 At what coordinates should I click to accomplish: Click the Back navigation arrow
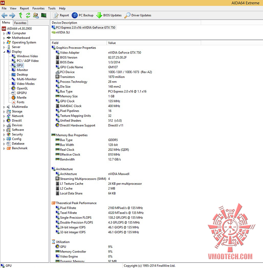tap(4, 16)
